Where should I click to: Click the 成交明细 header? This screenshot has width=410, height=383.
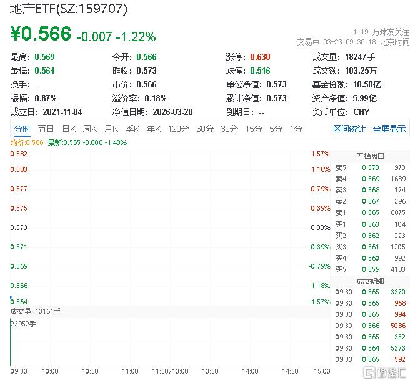click(x=370, y=281)
